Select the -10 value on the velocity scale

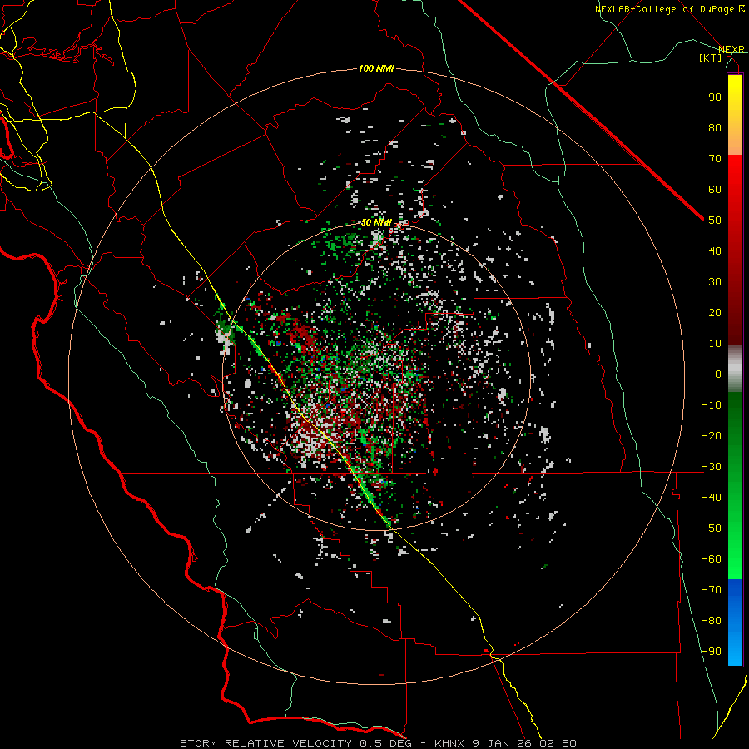712,405
